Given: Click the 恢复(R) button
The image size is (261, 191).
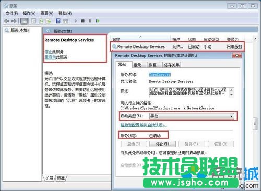Looking at the screenshot, I should click(x=221, y=144).
